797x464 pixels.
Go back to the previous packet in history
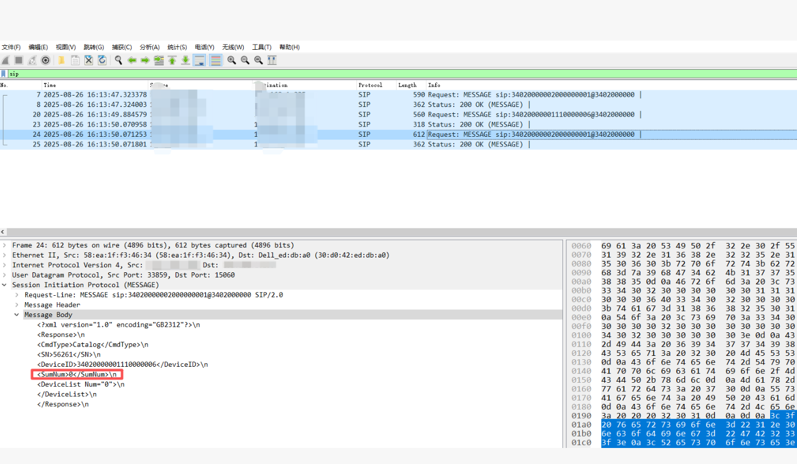(132, 60)
